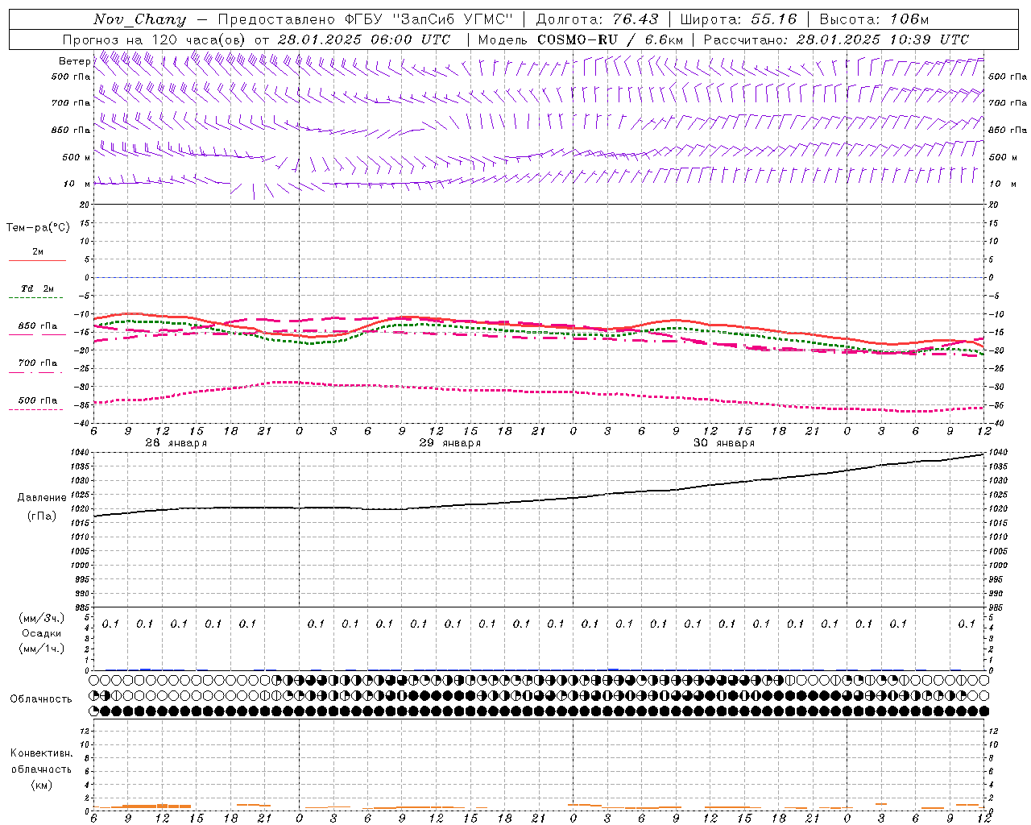Click the elevation text "Высота: 106м"
1031x825 pixels.
874,19
